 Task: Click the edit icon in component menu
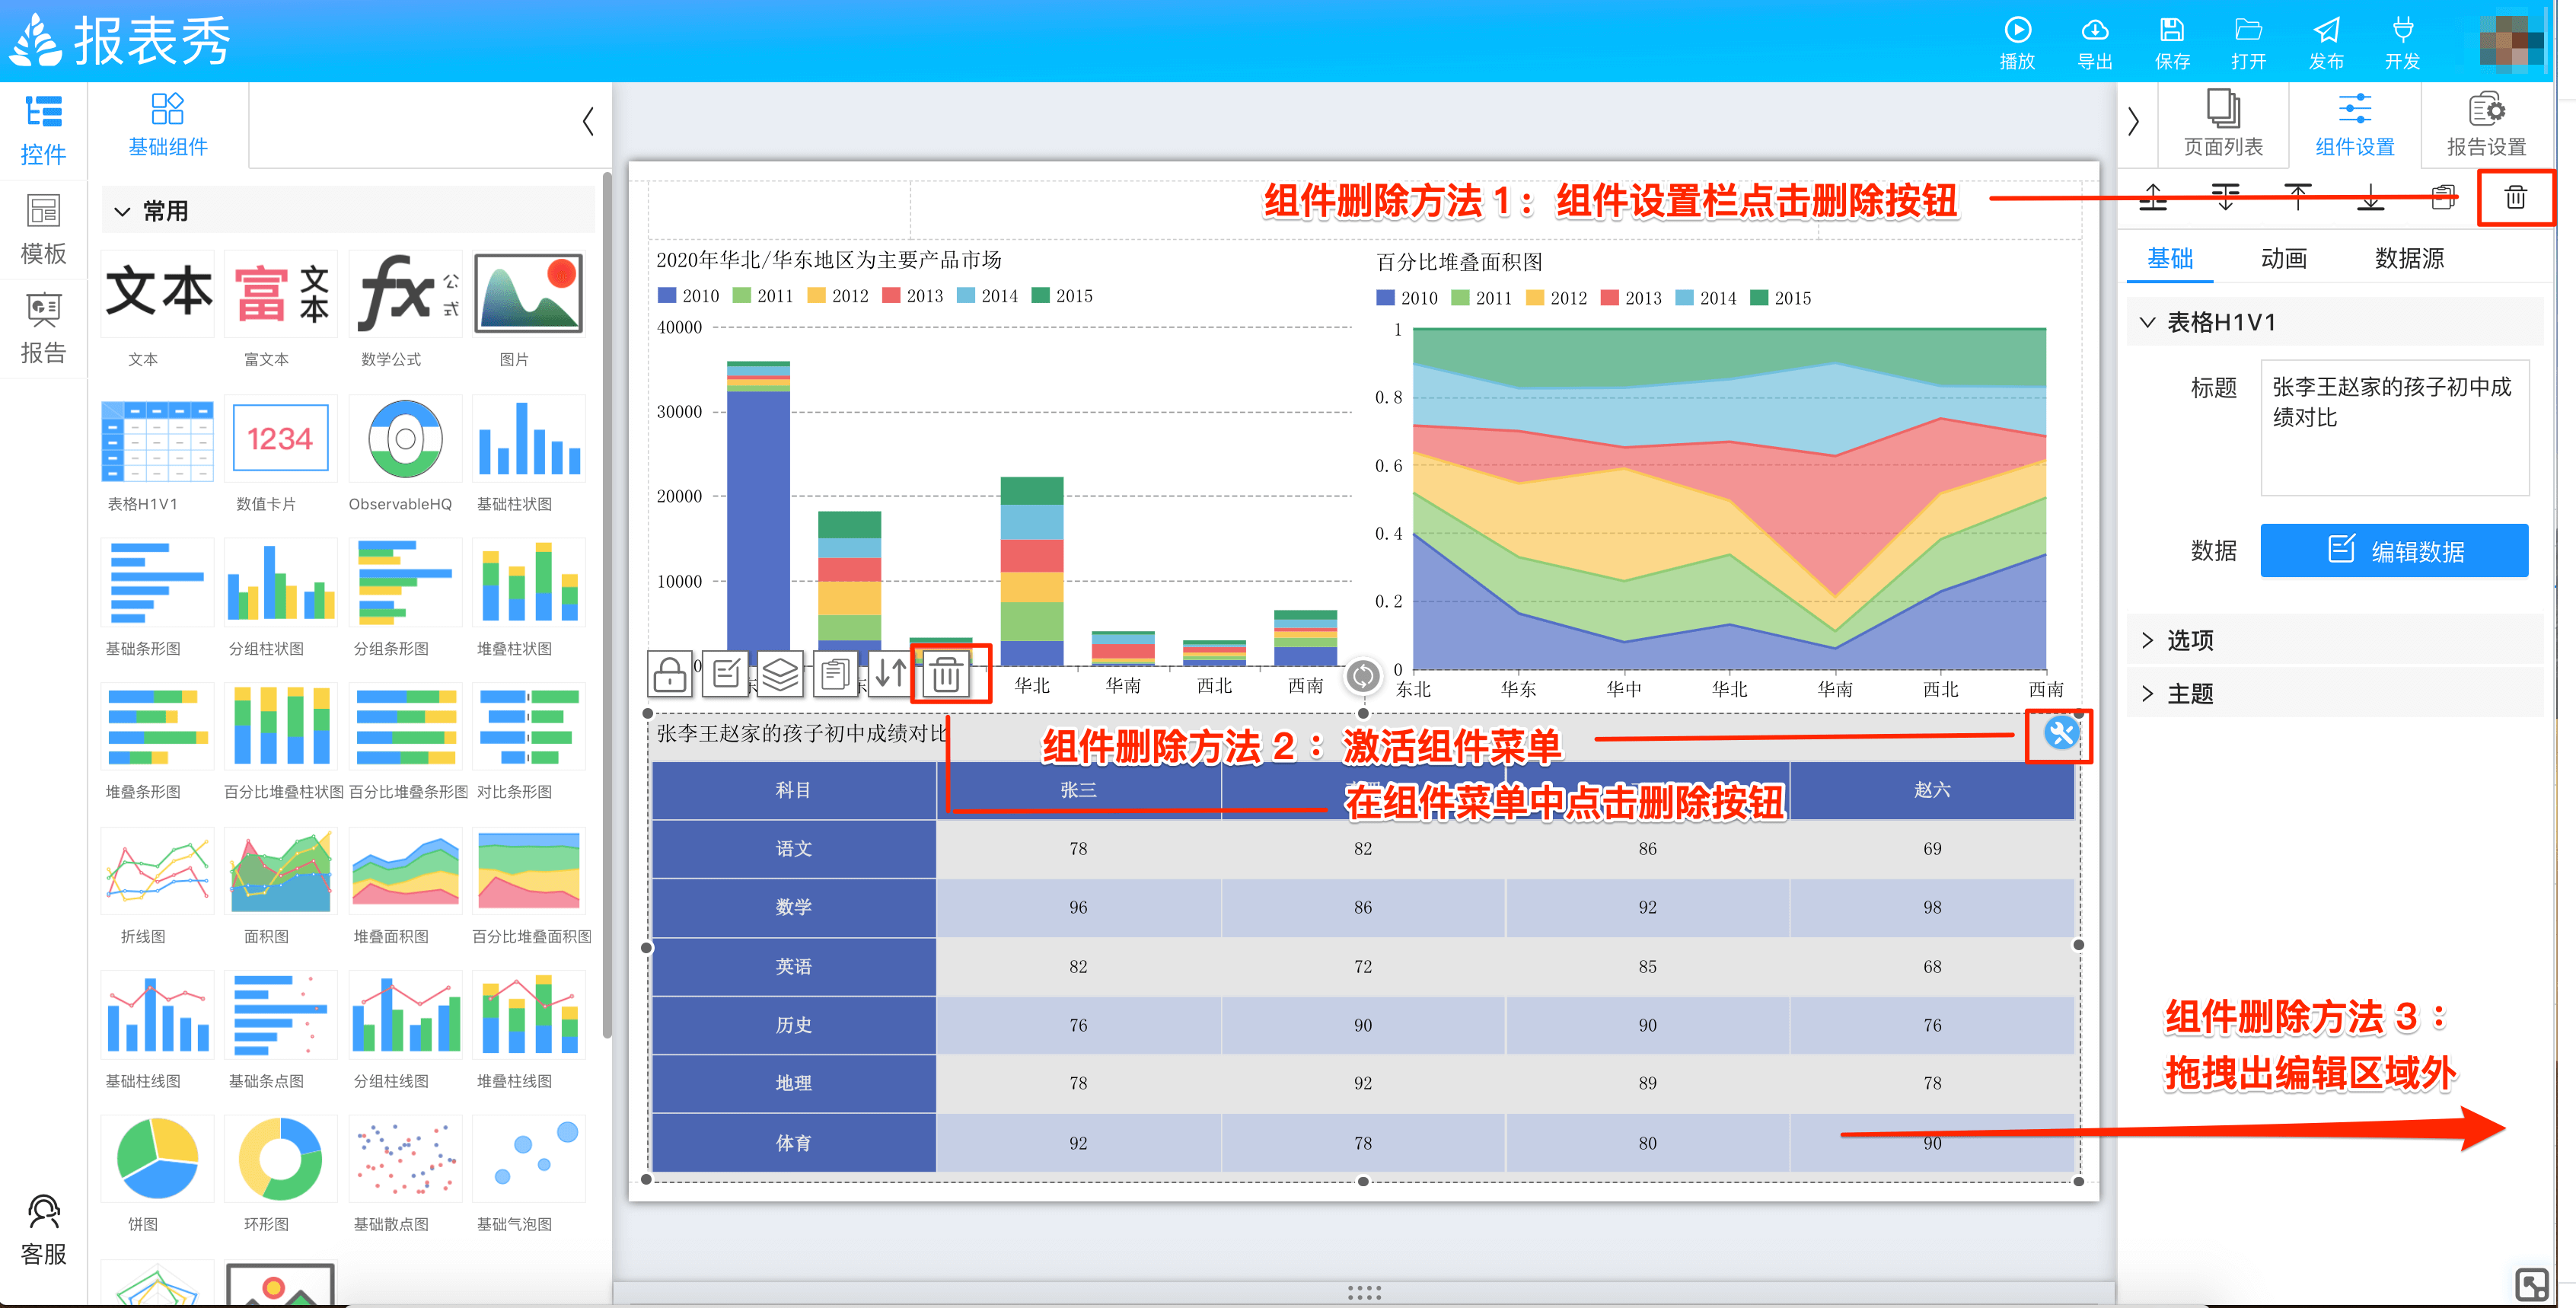pyautogui.click(x=725, y=674)
